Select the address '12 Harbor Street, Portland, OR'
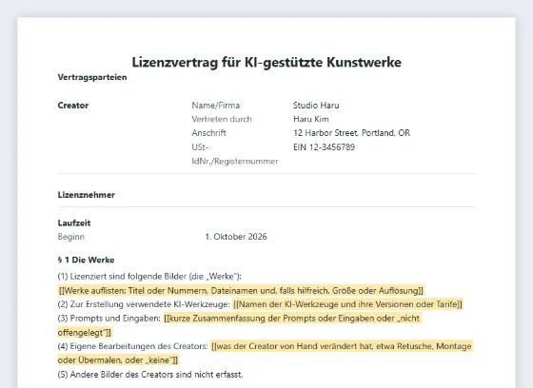Viewport: 533px width, 388px height. click(x=352, y=133)
